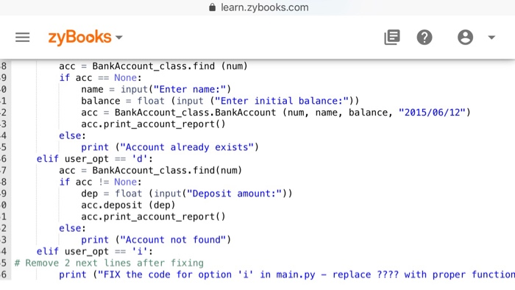Click the lock icon in address bar

point(213,7)
